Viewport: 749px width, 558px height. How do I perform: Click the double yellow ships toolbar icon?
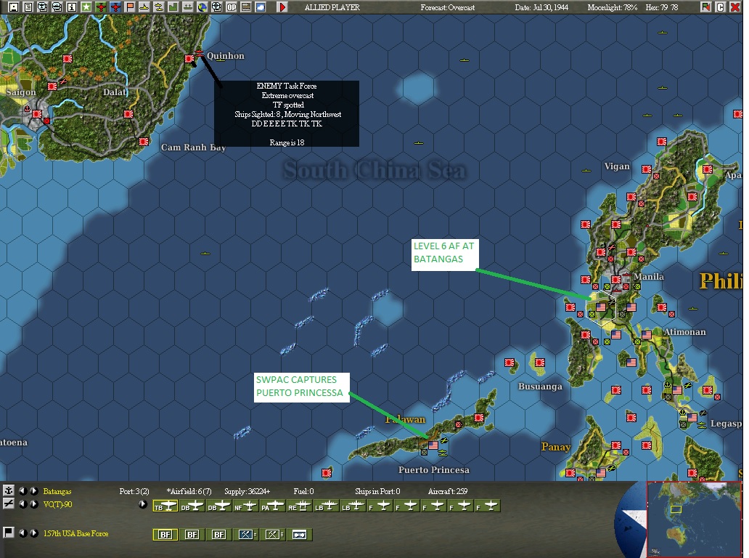pyautogui.click(x=159, y=7)
